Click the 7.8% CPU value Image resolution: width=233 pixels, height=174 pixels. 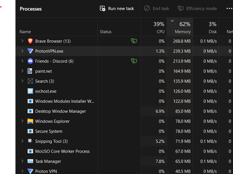click(x=160, y=161)
